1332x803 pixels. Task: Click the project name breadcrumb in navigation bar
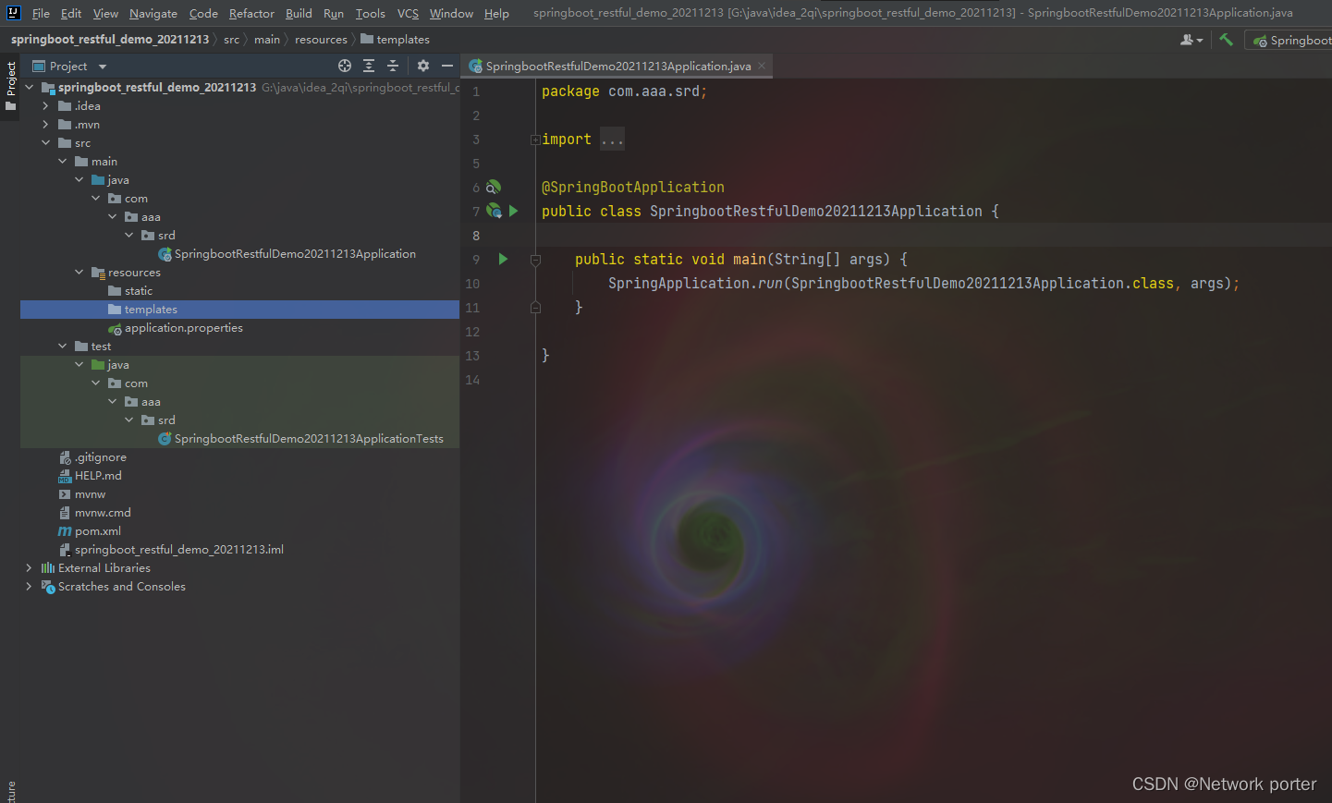(110, 40)
